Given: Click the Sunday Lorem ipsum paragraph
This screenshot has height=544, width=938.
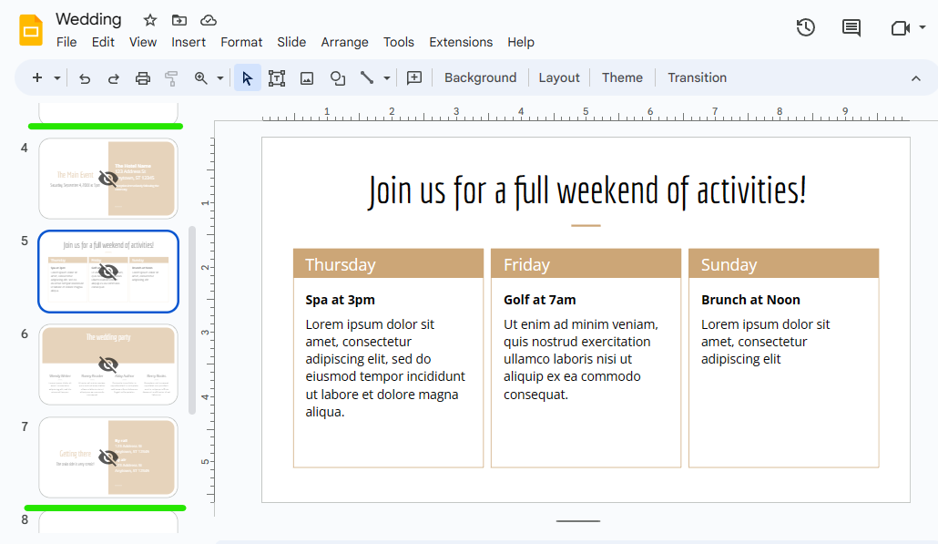Looking at the screenshot, I should point(765,342).
